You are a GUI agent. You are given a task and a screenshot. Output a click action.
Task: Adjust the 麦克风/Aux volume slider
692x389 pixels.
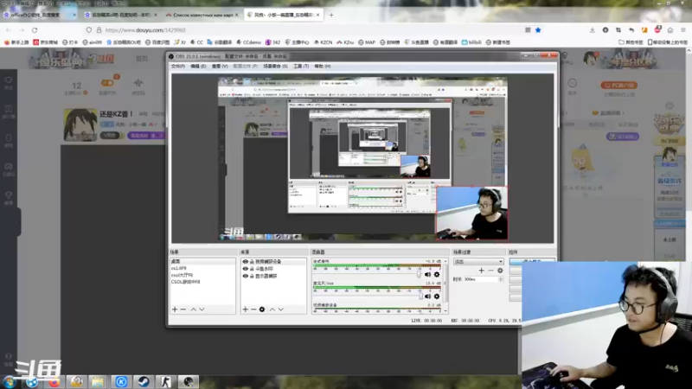tap(420, 297)
